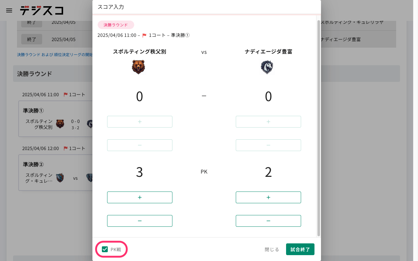
Task: Click red flag beside 12:00 1コート
Action: click(x=66, y=148)
